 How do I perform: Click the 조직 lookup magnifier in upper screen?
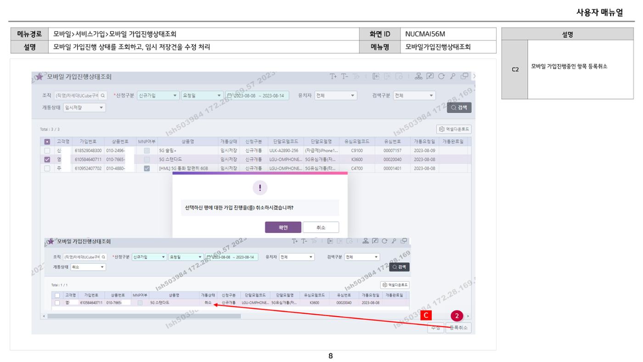[103, 96]
